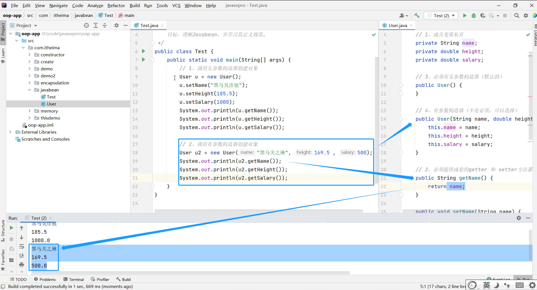Expand the memory package
Viewport: 537px width, 290px height.
click(x=29, y=111)
